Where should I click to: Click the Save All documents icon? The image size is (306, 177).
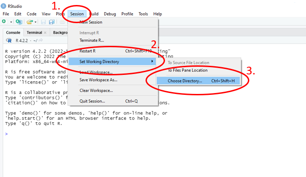[x=52, y=22]
